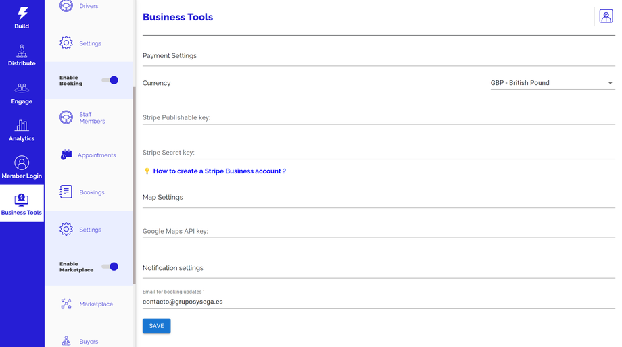Click the Google Maps API key field
622x347 pixels.
tap(379, 231)
